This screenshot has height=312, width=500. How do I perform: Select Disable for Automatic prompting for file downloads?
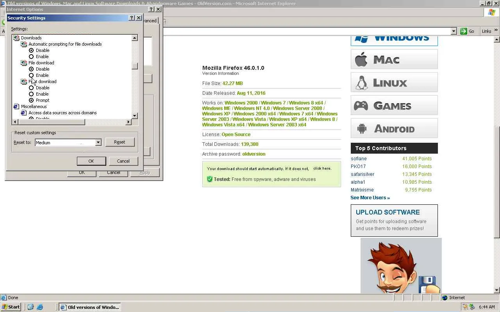(x=31, y=50)
